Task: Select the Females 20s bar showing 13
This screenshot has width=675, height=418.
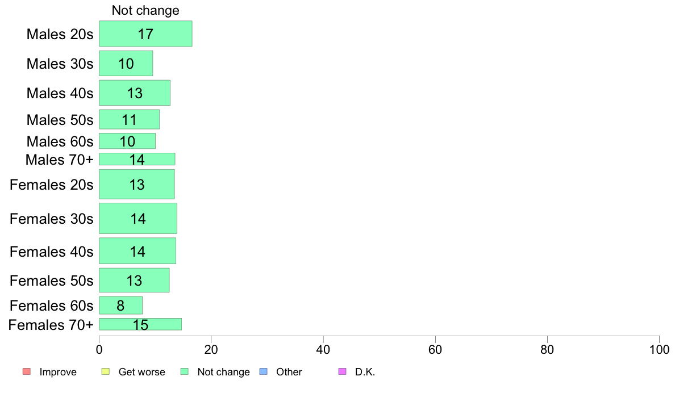Action: 137,184
